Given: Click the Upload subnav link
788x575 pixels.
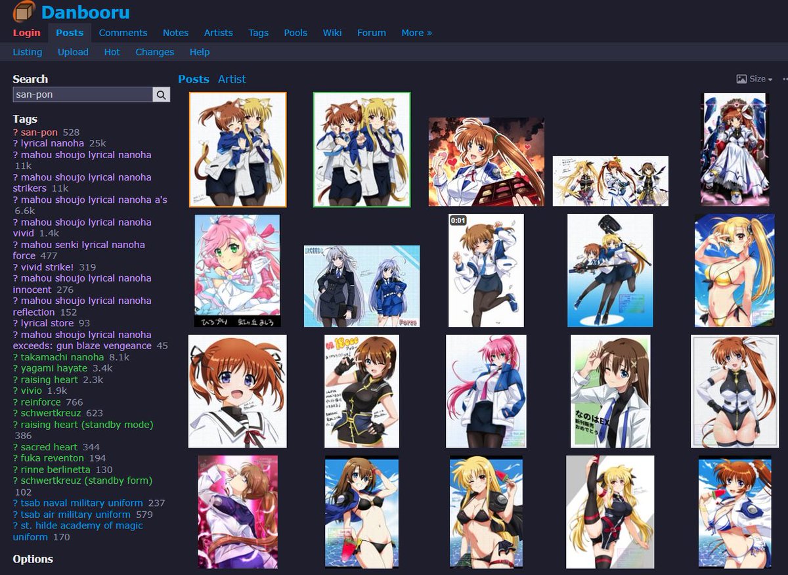Looking at the screenshot, I should point(73,52).
